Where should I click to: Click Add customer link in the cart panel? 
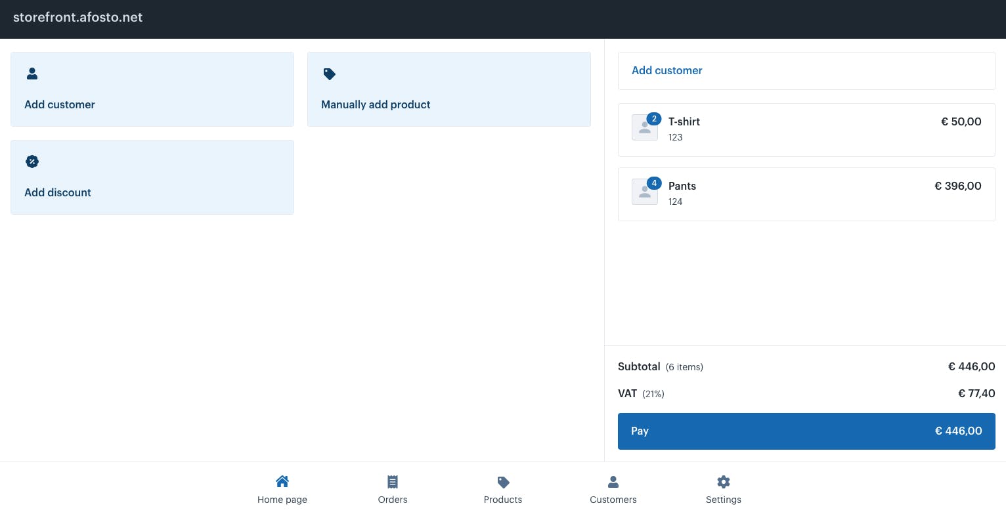pos(667,70)
